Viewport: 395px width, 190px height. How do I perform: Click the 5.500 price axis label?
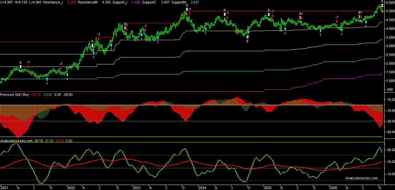click(390, 3)
